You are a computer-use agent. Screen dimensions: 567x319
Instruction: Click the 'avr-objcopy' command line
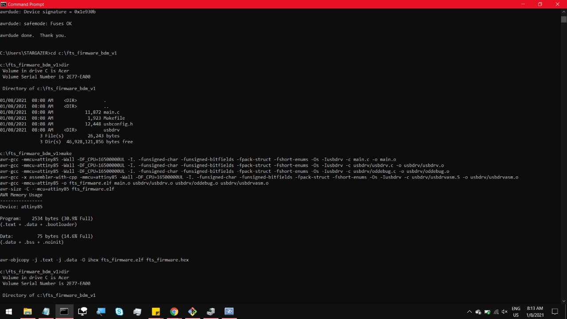pos(94,260)
